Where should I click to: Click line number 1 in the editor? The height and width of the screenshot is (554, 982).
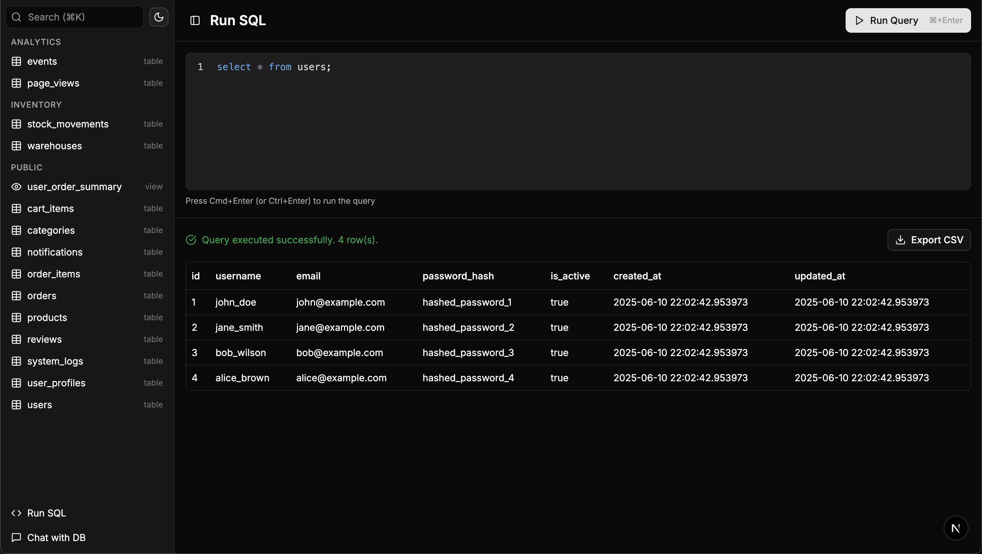[x=200, y=67]
